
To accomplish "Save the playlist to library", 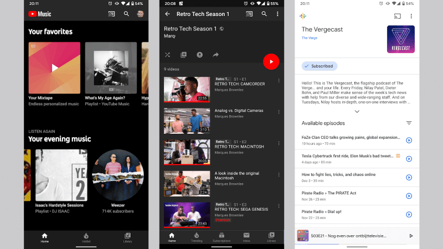I will [184, 55].
